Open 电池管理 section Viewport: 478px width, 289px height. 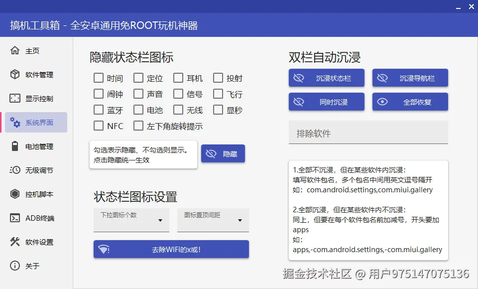coord(36,146)
